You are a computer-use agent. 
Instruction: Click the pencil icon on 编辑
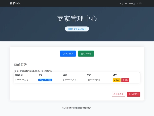[115, 80]
